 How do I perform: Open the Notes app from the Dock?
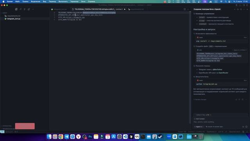click(x=96, y=137)
